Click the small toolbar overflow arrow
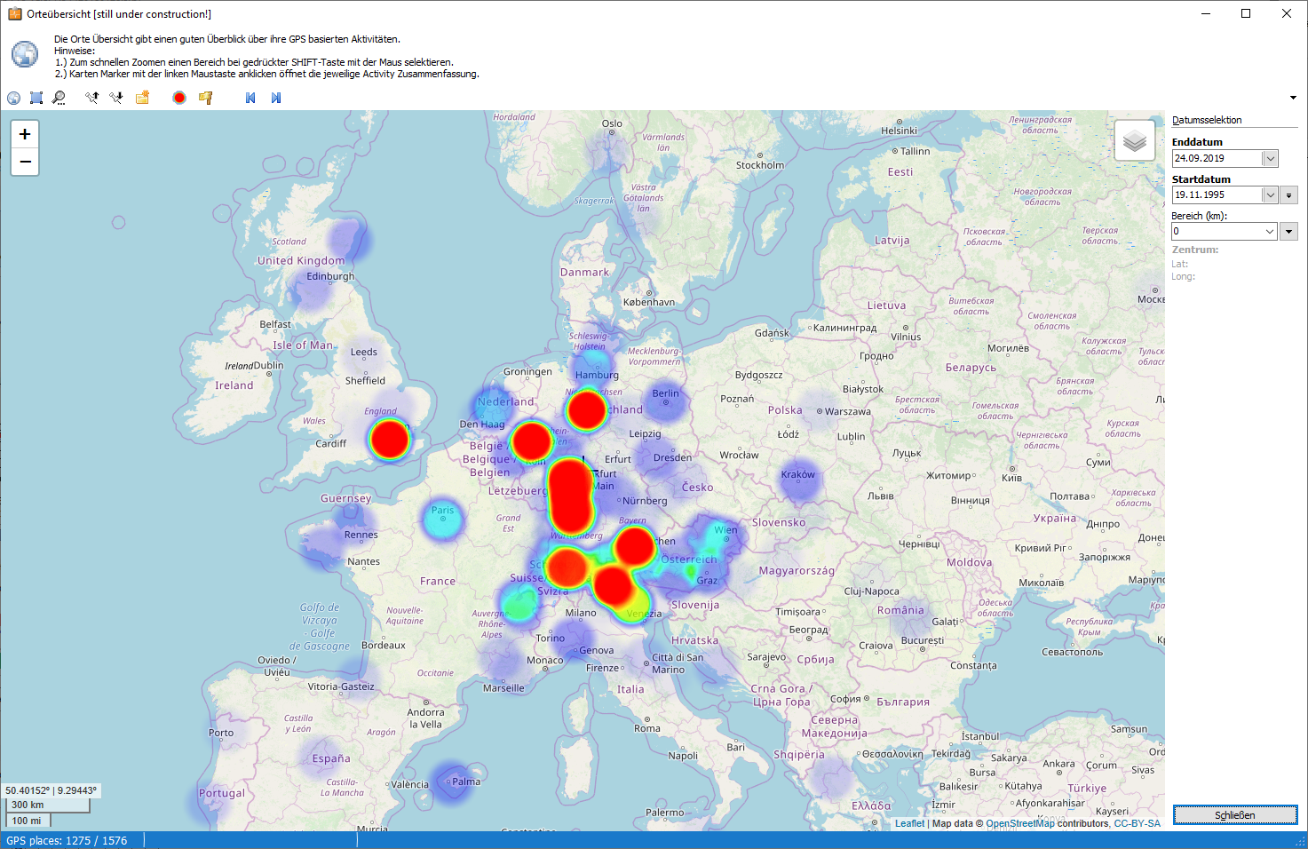 pyautogui.click(x=1293, y=98)
